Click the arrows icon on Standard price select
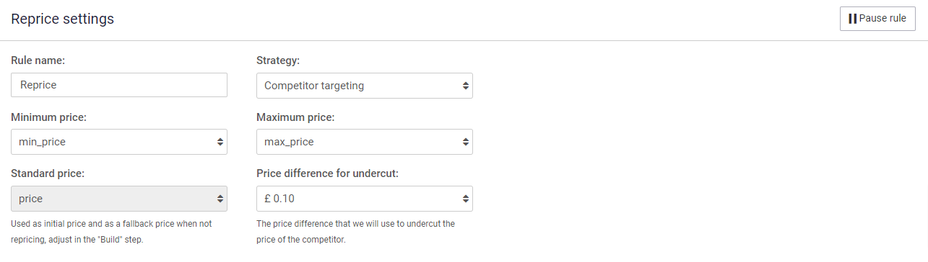Screen dimensions: 928x262 220,199
